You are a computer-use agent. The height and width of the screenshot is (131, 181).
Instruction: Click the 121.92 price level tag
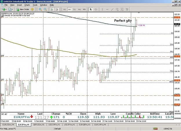pos(177,17)
